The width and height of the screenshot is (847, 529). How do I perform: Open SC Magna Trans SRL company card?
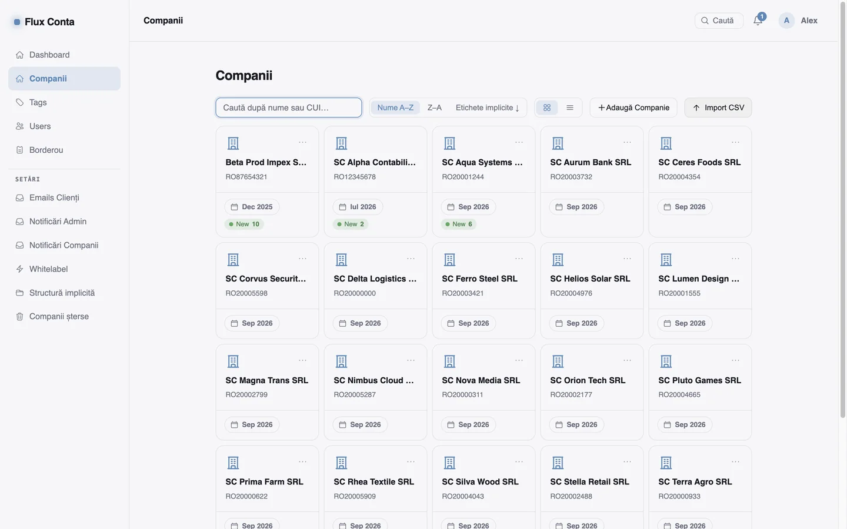click(267, 392)
